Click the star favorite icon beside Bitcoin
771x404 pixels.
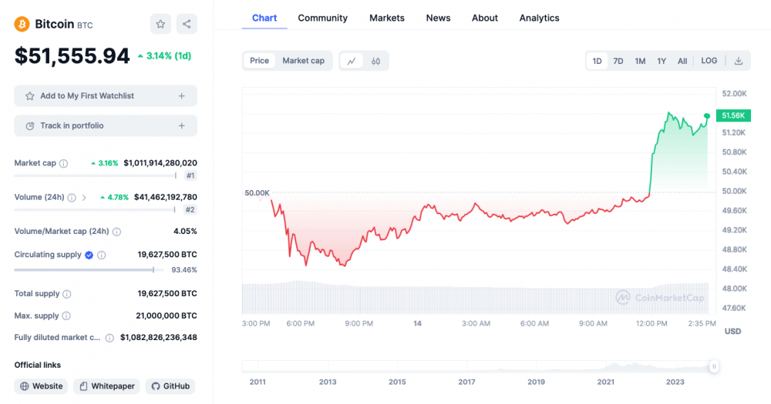point(160,24)
